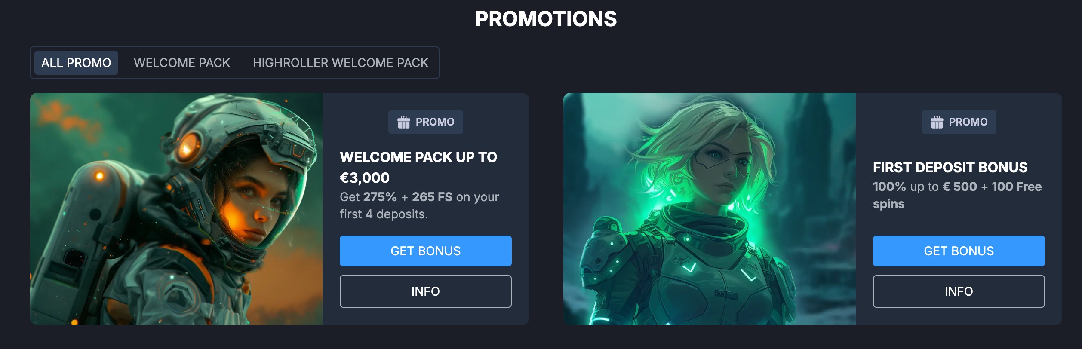Screen dimensions: 1082x349
Task: Click the gift icon on Welcome Pack card
Action: [403, 122]
